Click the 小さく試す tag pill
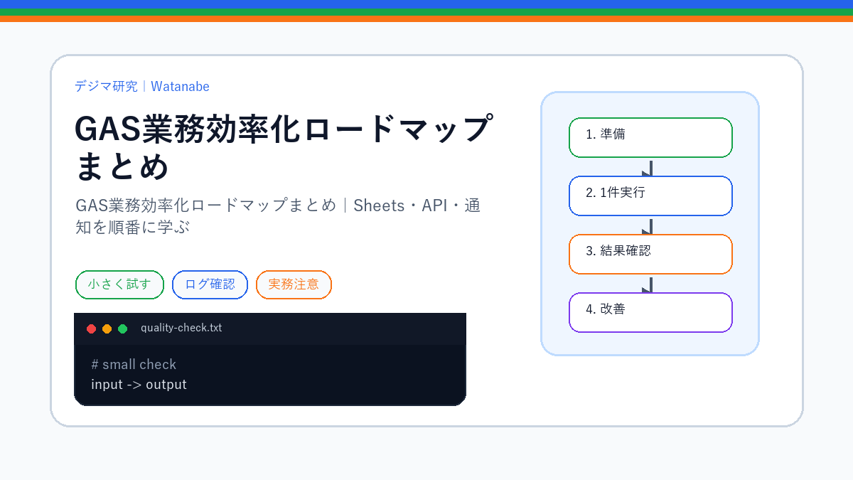The width and height of the screenshot is (853, 480). coord(119,284)
